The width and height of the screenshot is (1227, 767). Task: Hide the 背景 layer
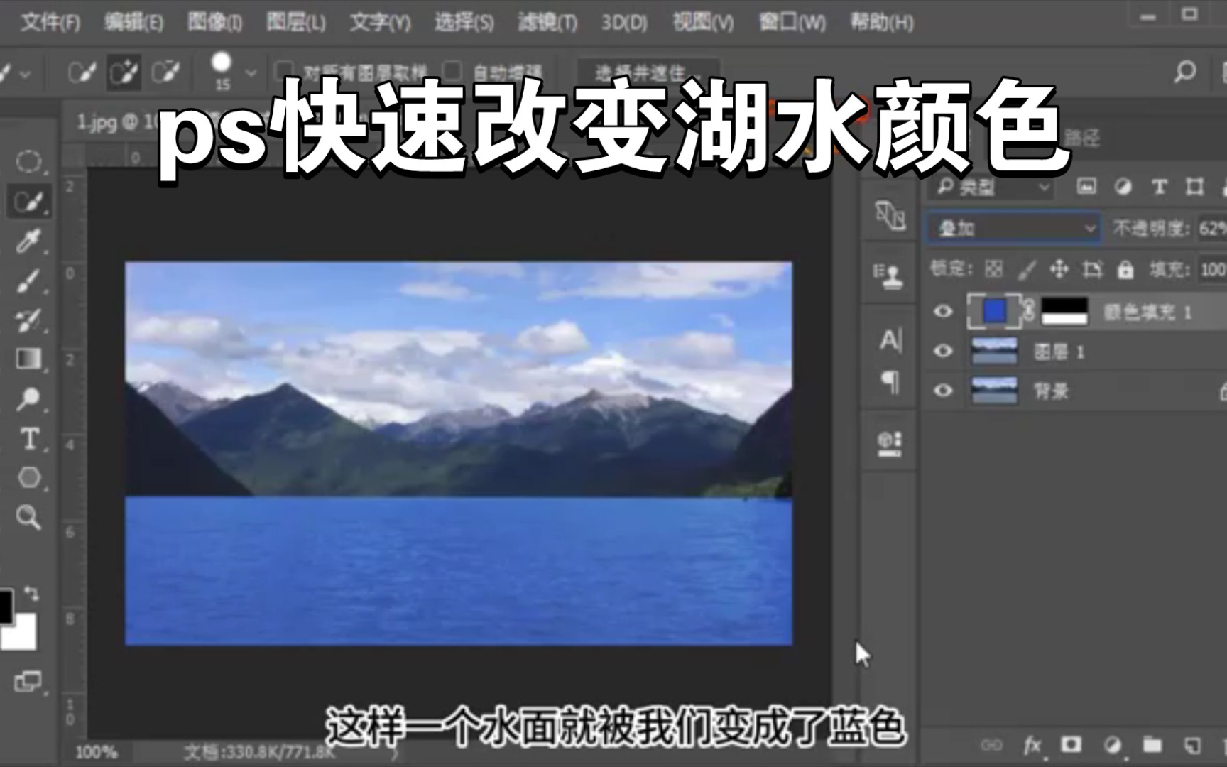click(x=943, y=391)
